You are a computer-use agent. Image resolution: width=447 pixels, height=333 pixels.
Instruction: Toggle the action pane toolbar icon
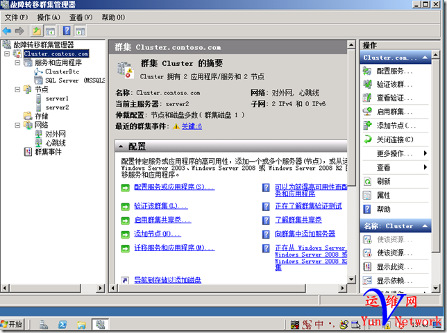[x=80, y=31]
